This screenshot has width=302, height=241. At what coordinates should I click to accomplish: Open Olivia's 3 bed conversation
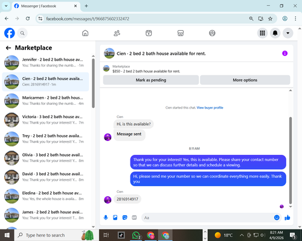[x=45, y=158]
